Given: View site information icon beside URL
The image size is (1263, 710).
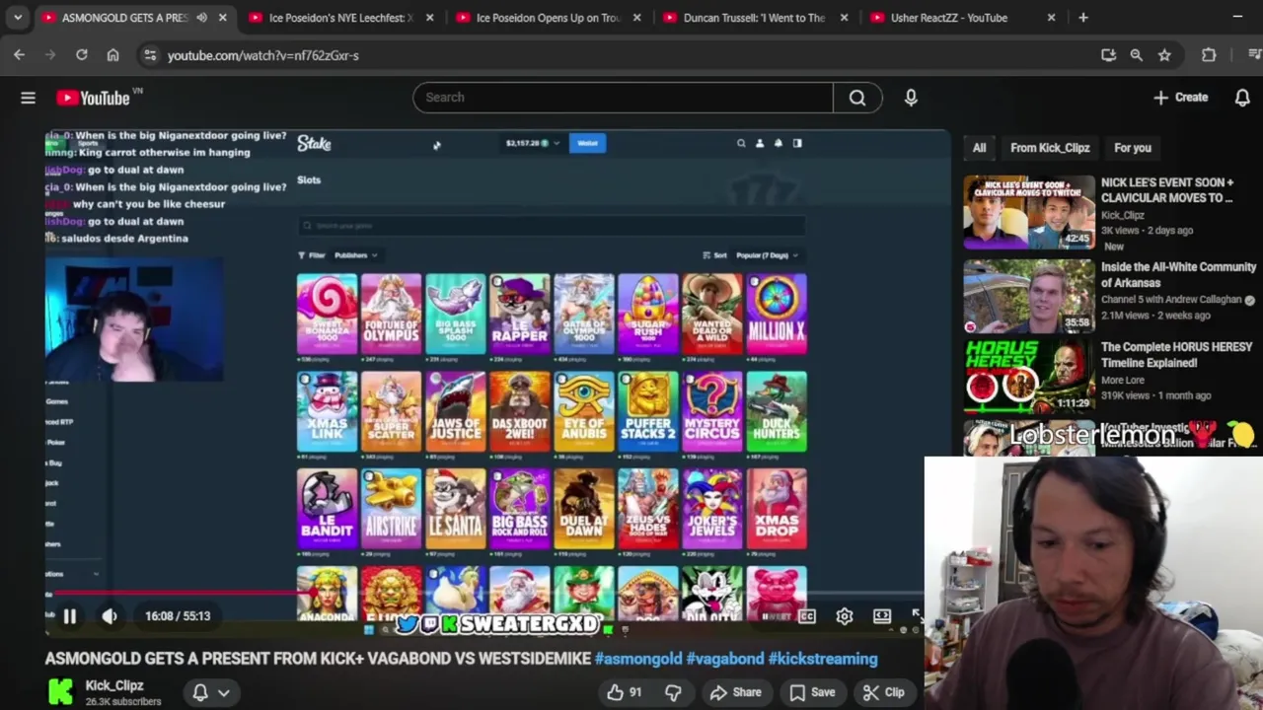Looking at the screenshot, I should click(x=150, y=55).
